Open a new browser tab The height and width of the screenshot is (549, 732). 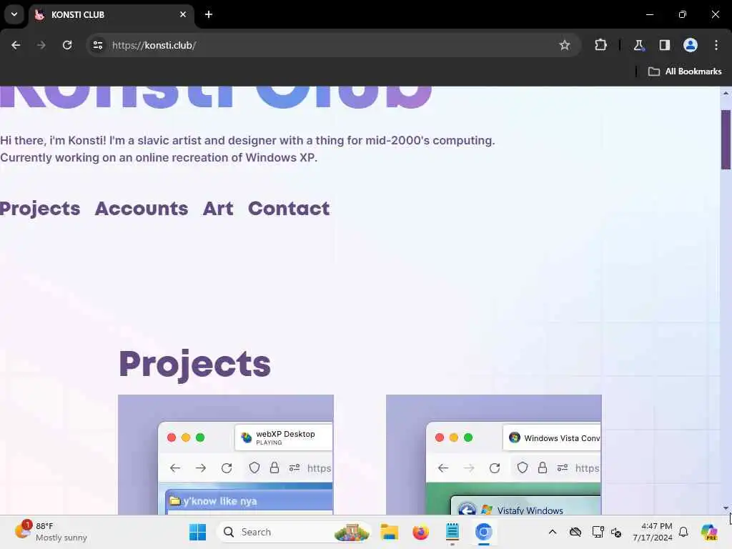click(209, 14)
